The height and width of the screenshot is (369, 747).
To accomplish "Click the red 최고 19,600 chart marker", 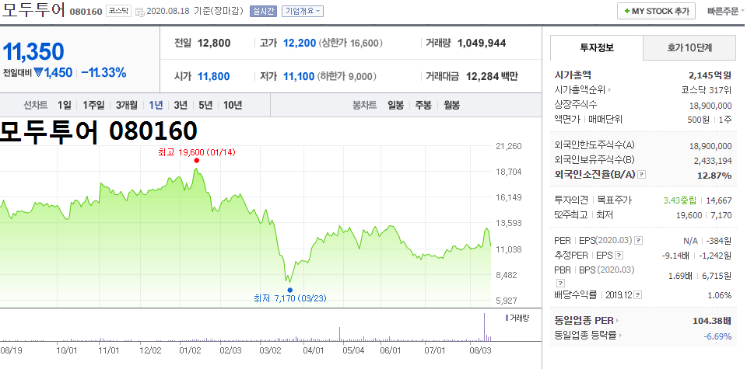I will (196, 161).
